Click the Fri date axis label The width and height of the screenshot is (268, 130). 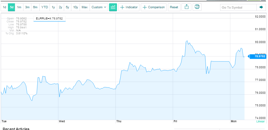[175, 121]
